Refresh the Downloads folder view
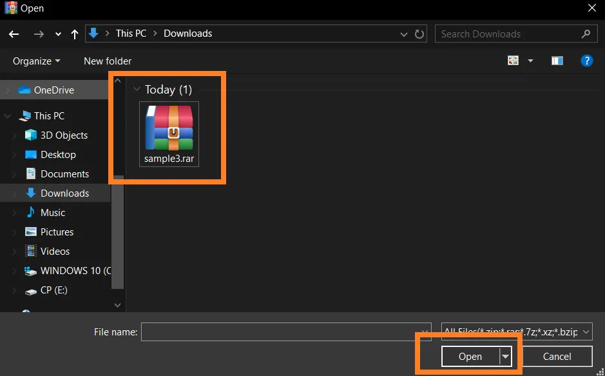 coord(419,34)
